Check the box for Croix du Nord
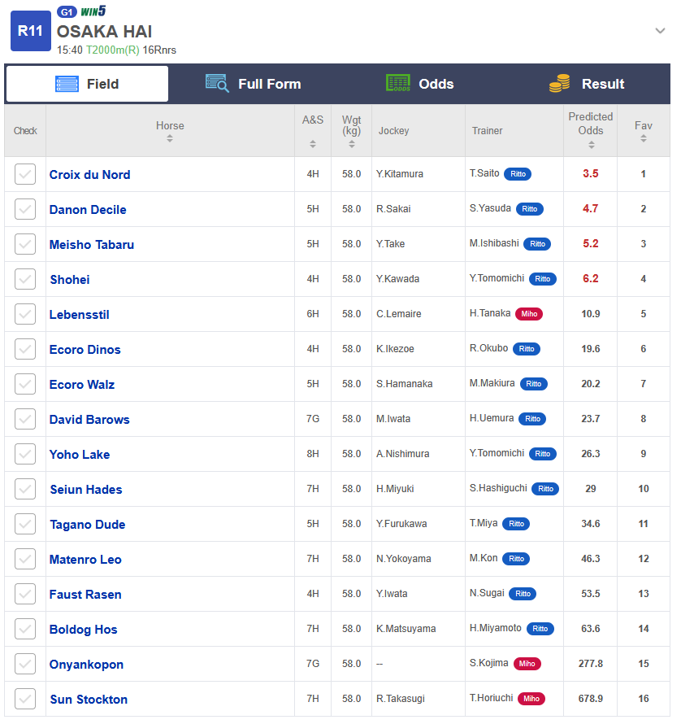This screenshot has width=681, height=724. [x=25, y=174]
